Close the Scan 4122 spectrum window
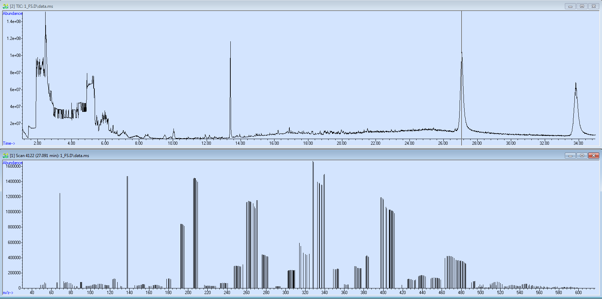The image size is (602, 299). click(x=594, y=156)
